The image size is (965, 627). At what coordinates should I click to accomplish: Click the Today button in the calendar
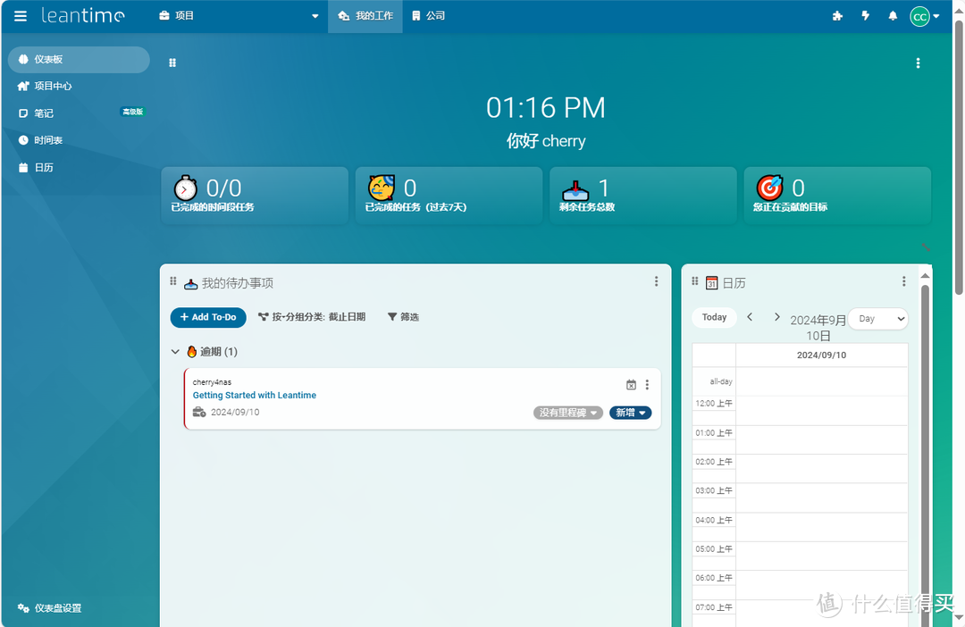tap(713, 317)
